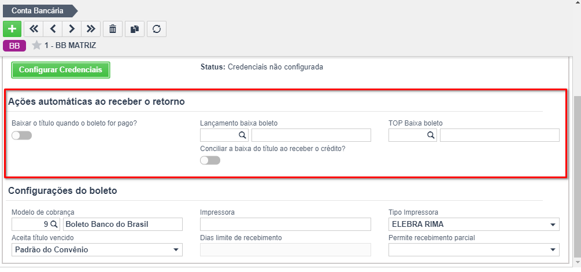Click Boleto Banco do Brasil description field
This screenshot has height=272, width=581.
[x=123, y=225]
